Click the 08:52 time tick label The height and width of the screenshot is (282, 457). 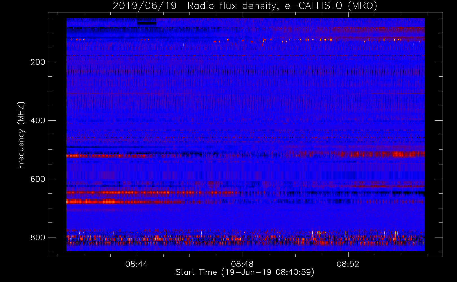[348, 264]
